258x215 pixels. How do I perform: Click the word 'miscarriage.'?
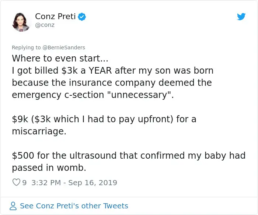[x=39, y=131]
